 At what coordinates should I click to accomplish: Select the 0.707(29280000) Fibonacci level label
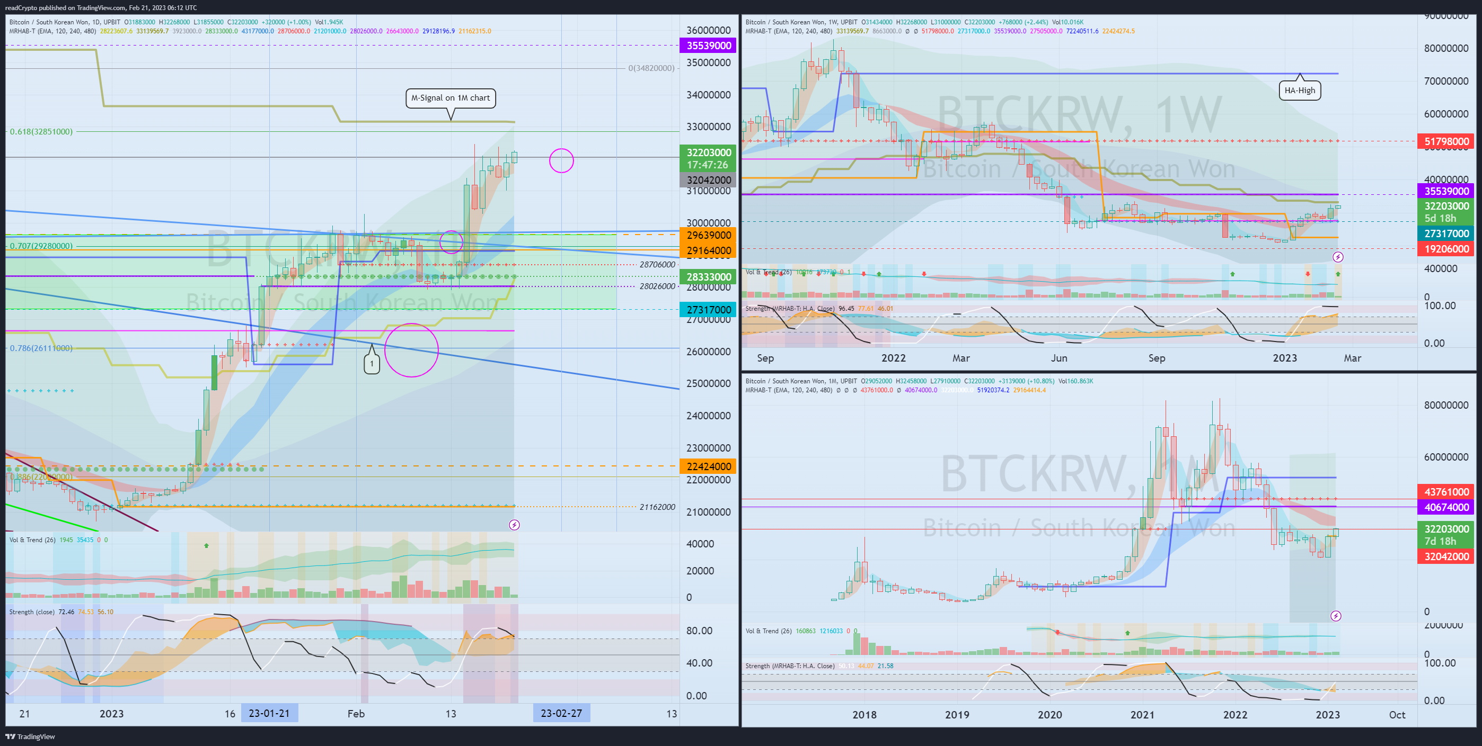41,246
